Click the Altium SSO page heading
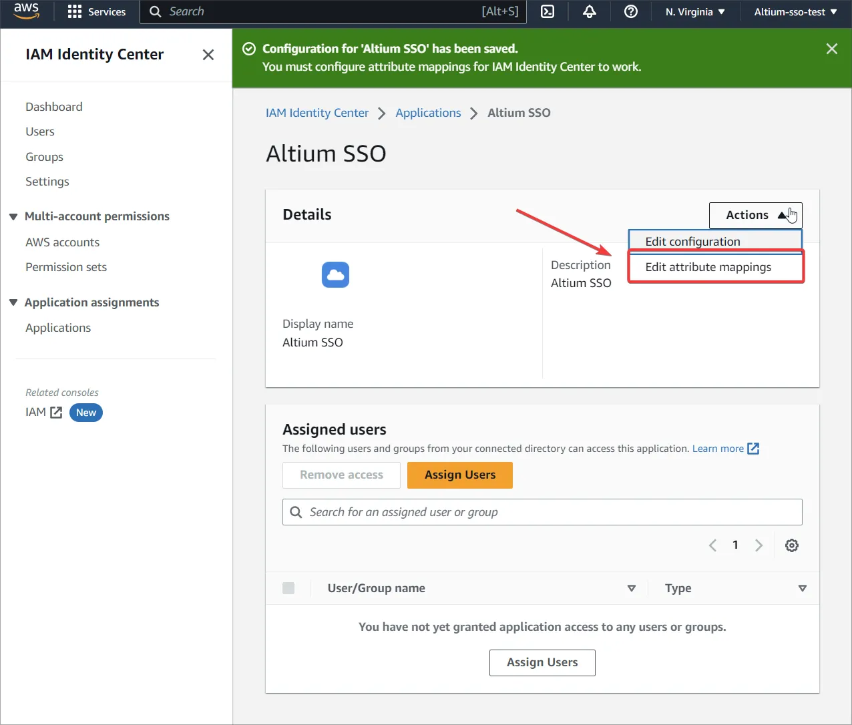The height and width of the screenshot is (725, 852). coord(326,154)
